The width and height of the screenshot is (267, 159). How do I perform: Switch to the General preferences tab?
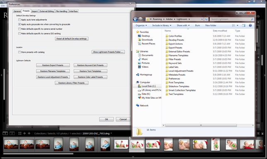[x=17, y=11]
